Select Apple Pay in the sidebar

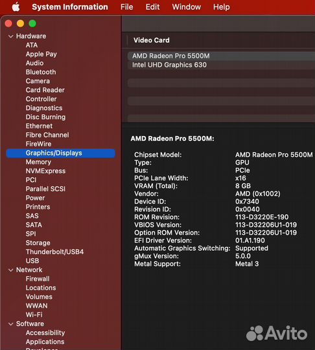point(41,54)
